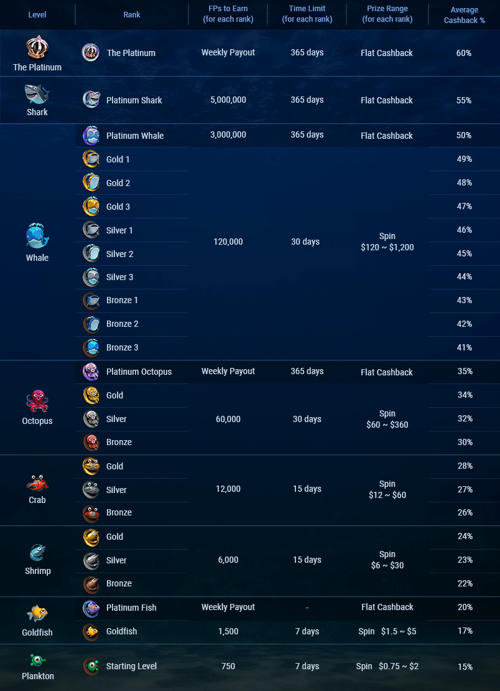Select the orange goldfish level icon
The height and width of the screenshot is (691, 500).
tap(37, 614)
